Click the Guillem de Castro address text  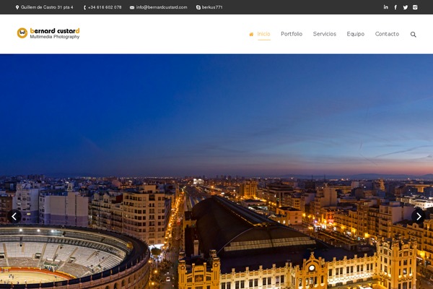(x=47, y=7)
